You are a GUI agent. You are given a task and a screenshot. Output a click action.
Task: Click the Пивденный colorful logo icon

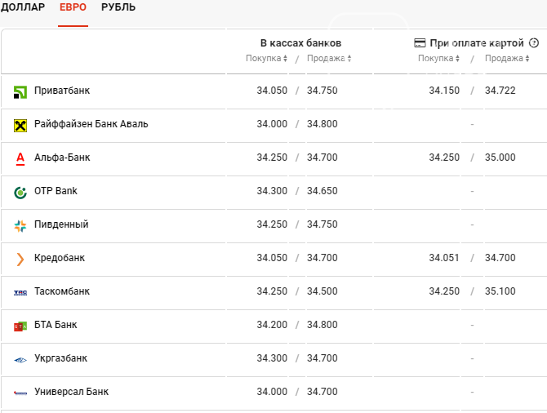[20, 226]
